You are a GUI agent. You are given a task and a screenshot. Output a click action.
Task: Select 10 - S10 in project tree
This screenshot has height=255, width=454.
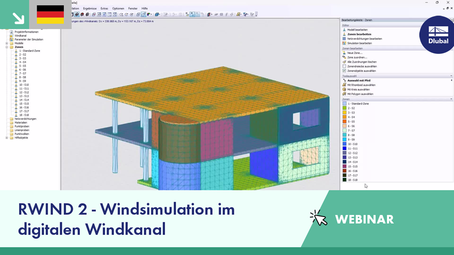pos(24,85)
